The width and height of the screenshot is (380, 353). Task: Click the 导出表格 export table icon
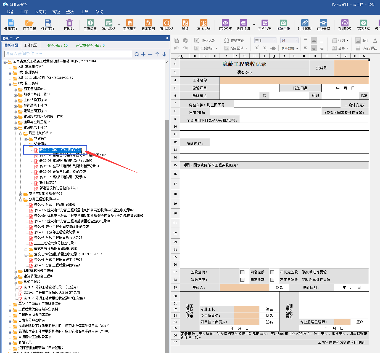click(x=109, y=25)
